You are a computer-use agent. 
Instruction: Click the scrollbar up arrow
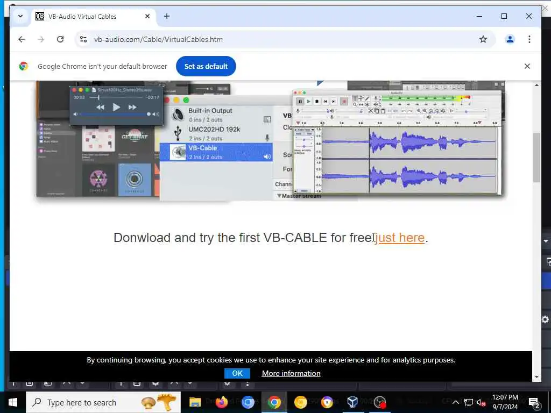[x=536, y=85]
